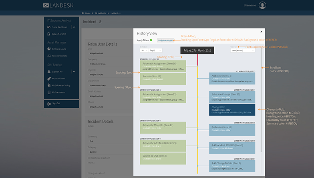The height and width of the screenshot is (178, 314).
Task: Select My Documents in sidebar menu
Action: click(x=58, y=92)
